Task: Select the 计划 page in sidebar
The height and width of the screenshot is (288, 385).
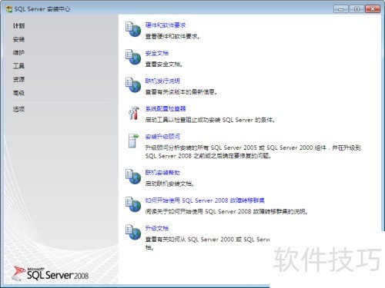Action: point(18,25)
